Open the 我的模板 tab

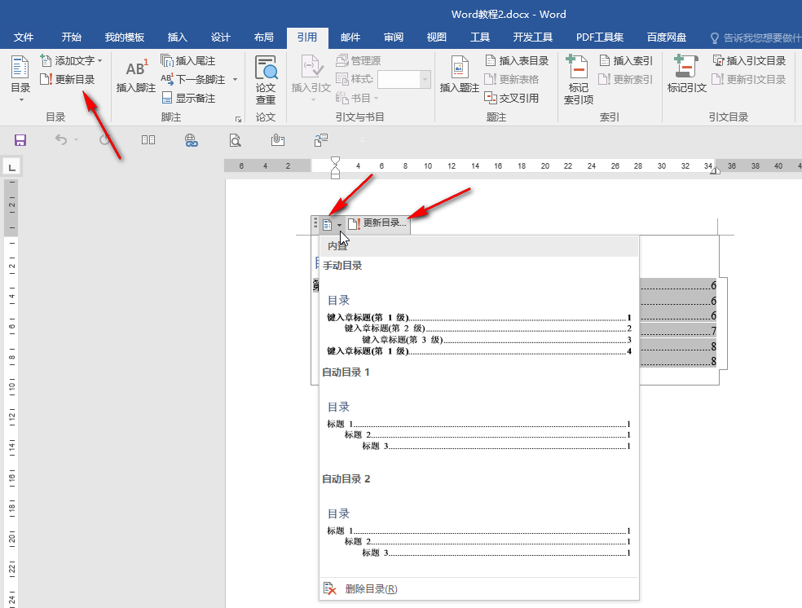[x=125, y=37]
